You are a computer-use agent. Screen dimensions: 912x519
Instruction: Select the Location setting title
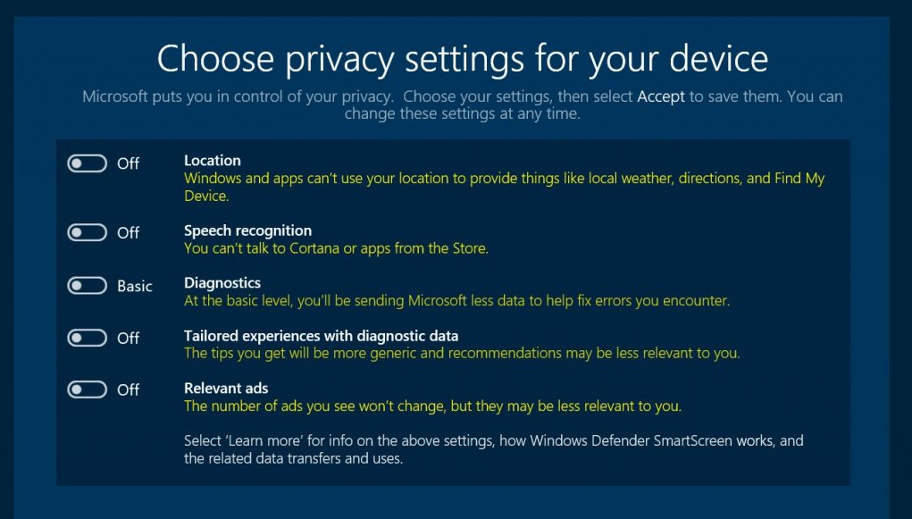pos(213,161)
